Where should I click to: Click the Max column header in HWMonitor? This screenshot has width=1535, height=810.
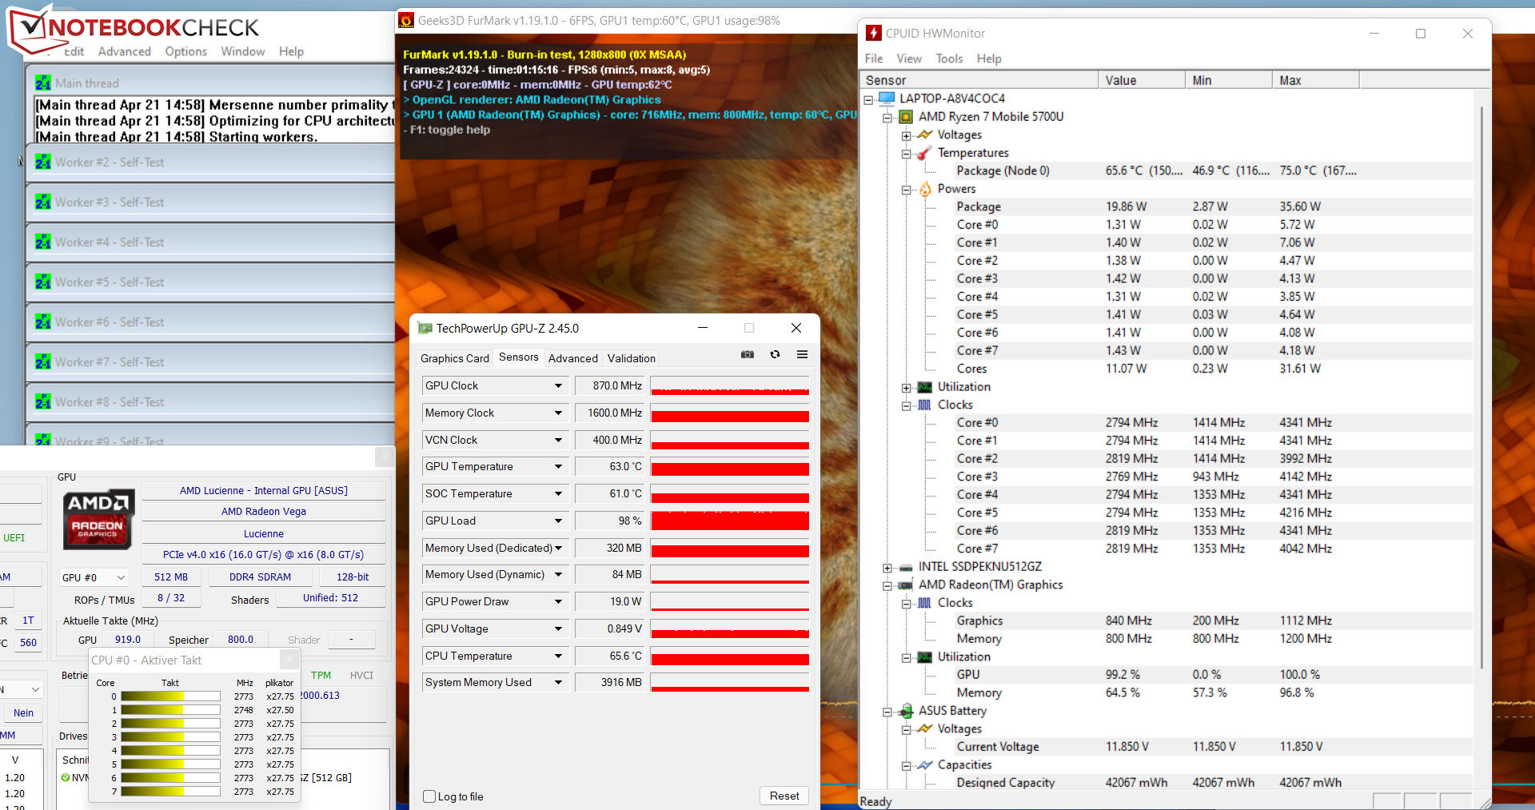(x=1316, y=80)
